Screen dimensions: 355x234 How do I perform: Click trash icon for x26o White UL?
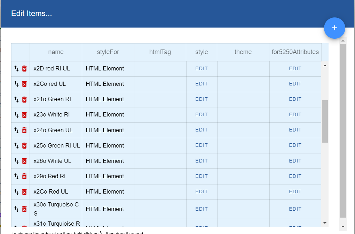pyautogui.click(x=24, y=161)
